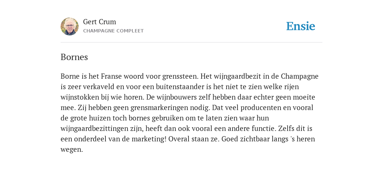Click the blue Ensie logo
The image size is (383, 191).
(x=301, y=26)
